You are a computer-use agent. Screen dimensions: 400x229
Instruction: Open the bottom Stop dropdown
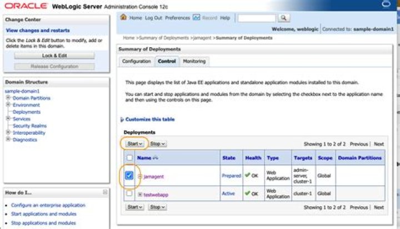[x=157, y=207]
